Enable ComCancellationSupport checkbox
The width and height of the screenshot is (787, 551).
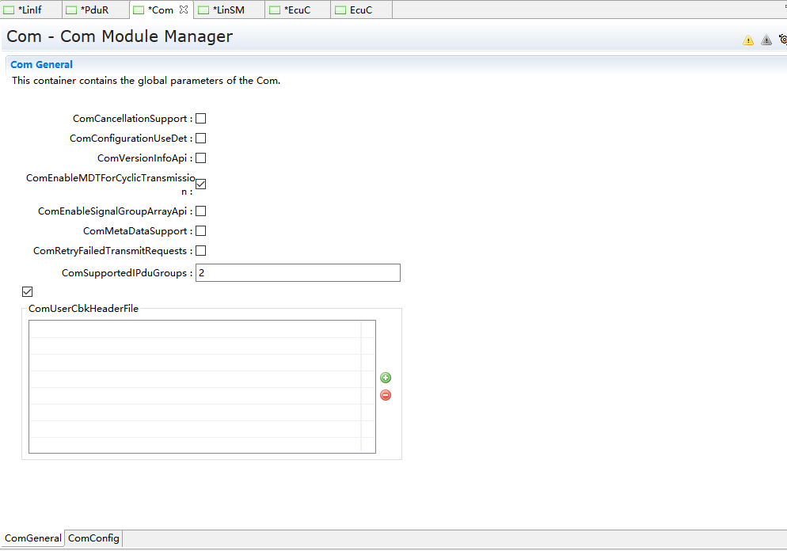201,119
